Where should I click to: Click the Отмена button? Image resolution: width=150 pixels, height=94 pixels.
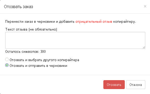tap(136, 85)
